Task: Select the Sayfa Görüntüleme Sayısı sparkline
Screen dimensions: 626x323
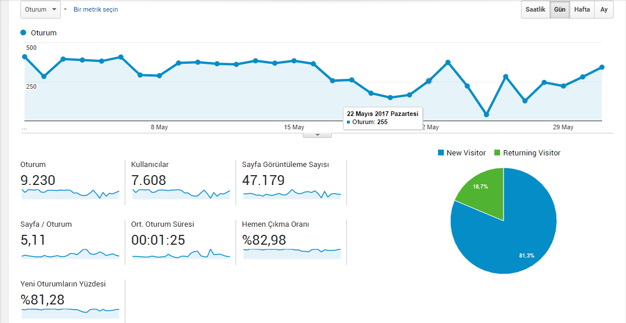Action: (292, 194)
